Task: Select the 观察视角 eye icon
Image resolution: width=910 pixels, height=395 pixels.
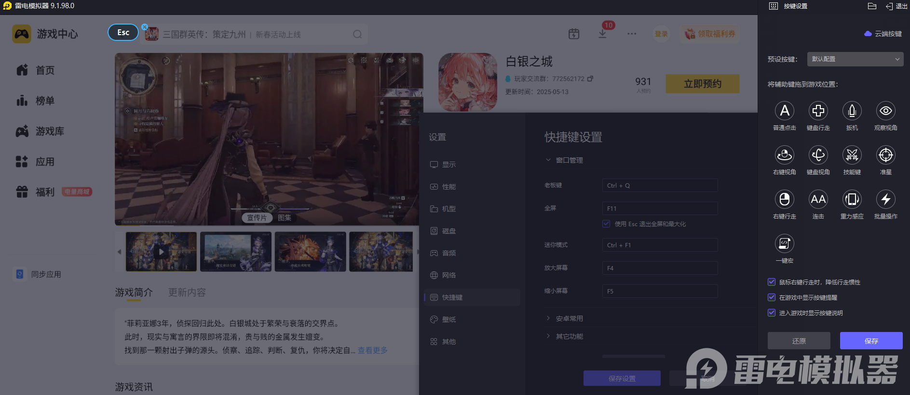Action: [x=886, y=111]
